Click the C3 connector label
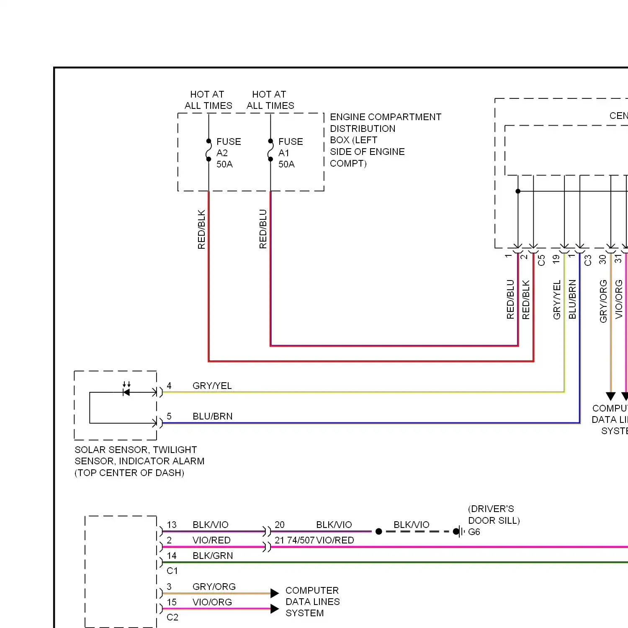The image size is (628, 628). pos(588,260)
